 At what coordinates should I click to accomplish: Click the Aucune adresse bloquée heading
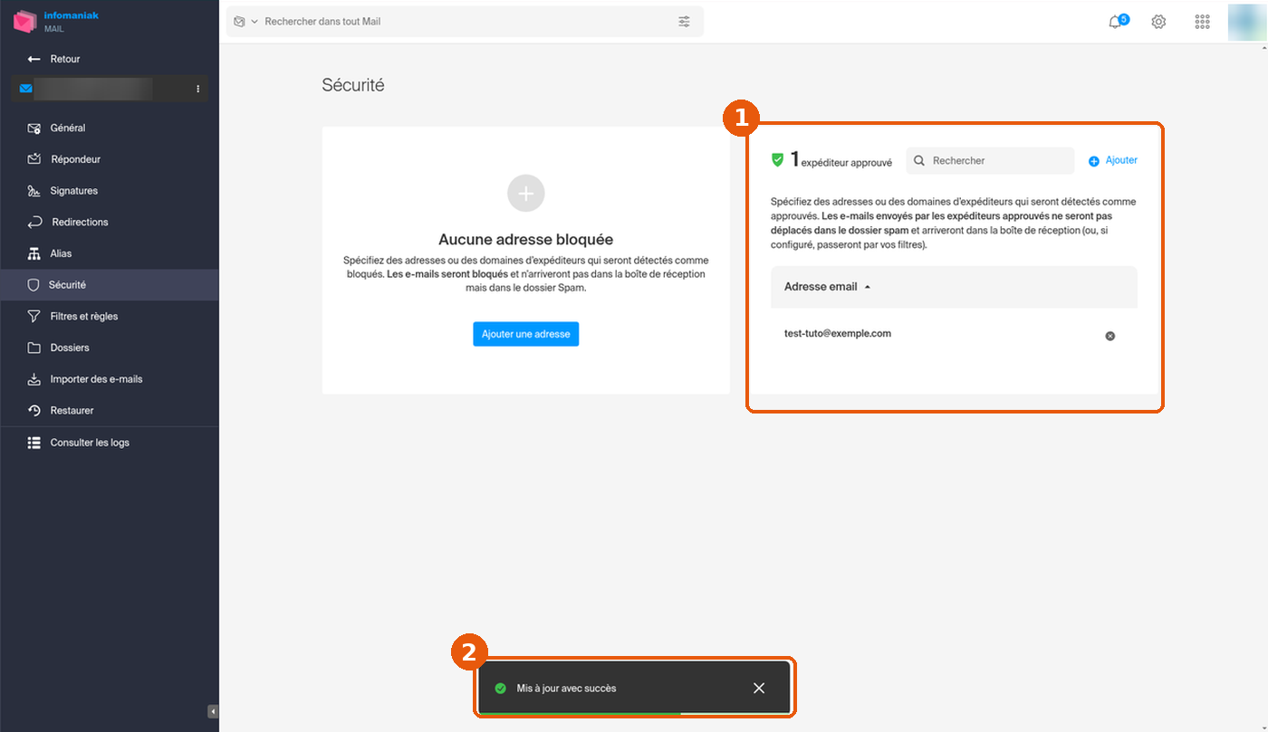(x=525, y=240)
